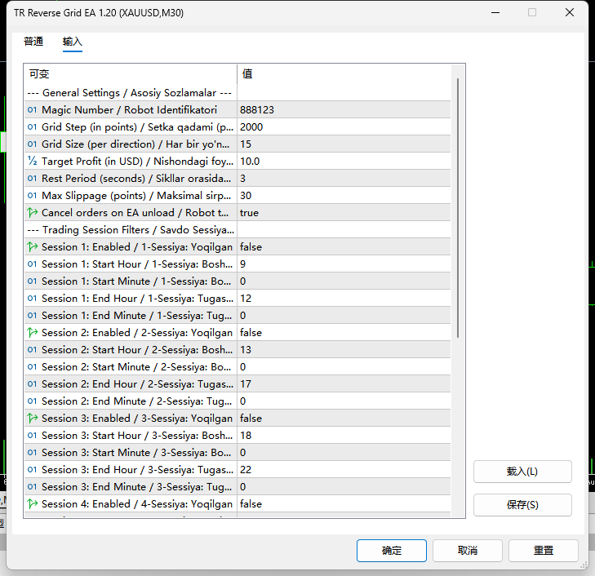Click the integer icon beside Session 3: End Hour

point(33,470)
